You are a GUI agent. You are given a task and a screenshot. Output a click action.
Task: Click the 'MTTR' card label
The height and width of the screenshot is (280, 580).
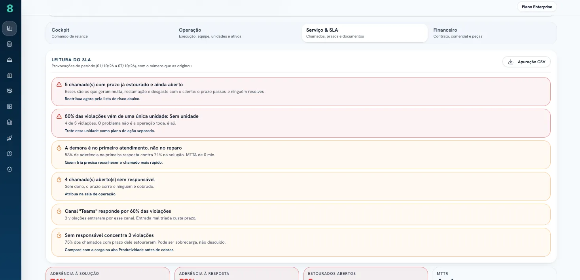(x=442, y=274)
